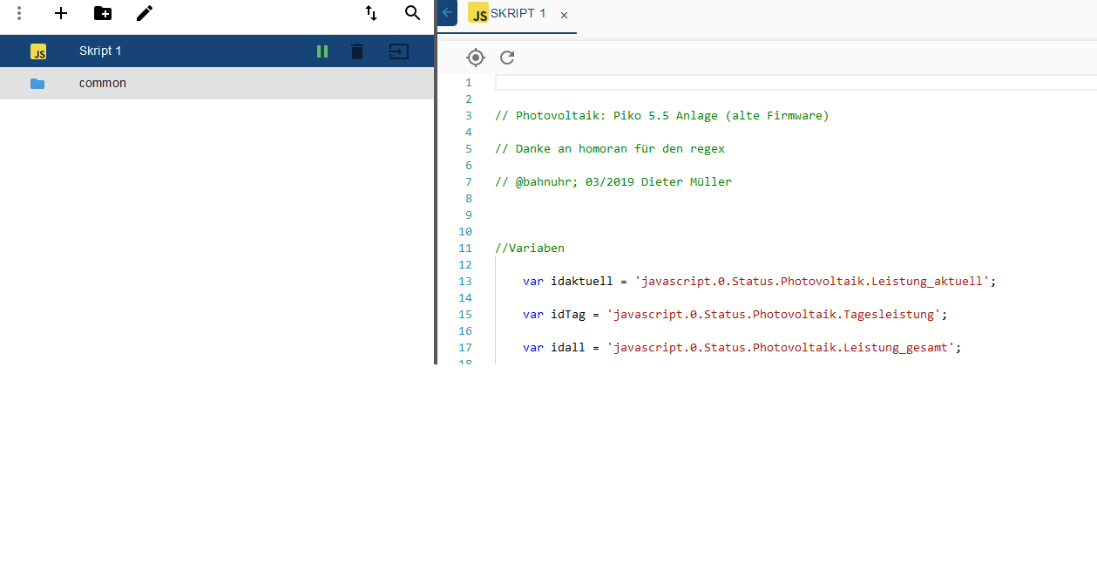
Task: Close the SKRIPT 1 tab
Action: coord(565,15)
